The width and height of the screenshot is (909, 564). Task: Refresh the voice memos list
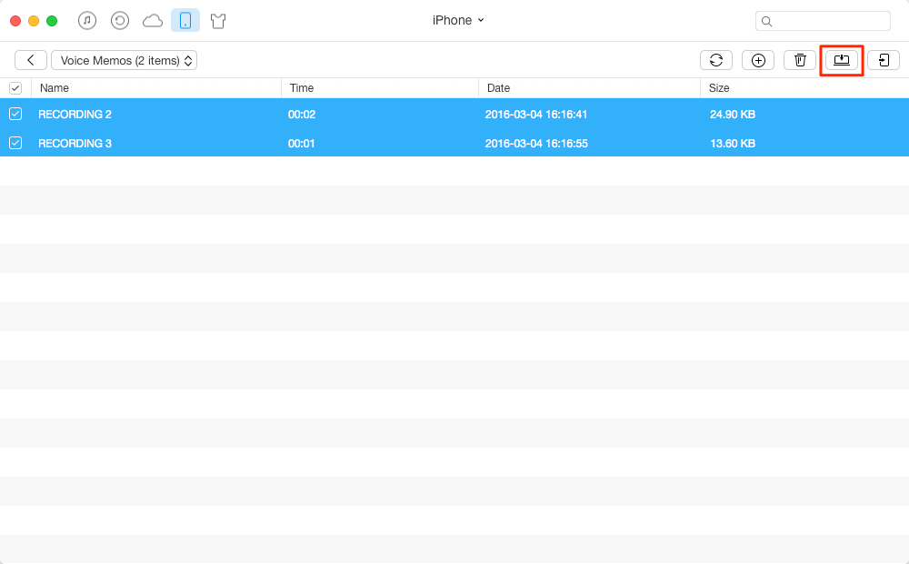(716, 60)
